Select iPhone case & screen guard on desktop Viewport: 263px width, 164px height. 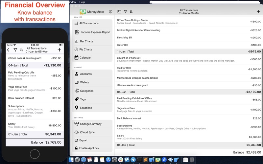pos(189,85)
